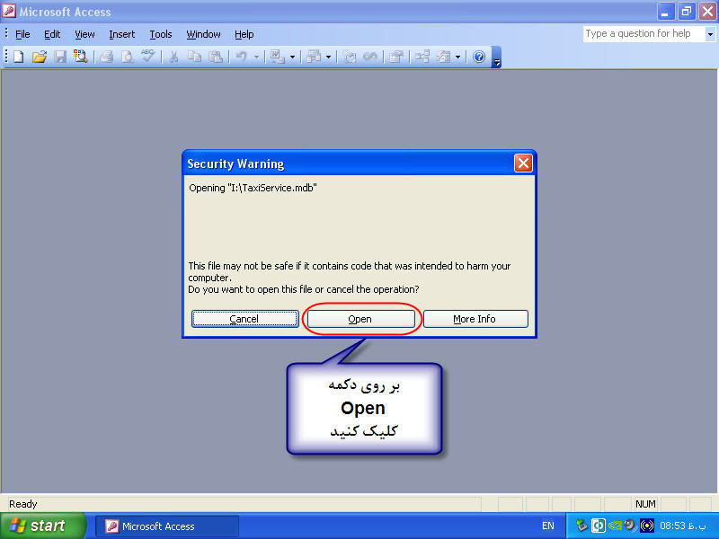Open the New Object dropdown arrow
Screen dimensions: 719x539
457,57
